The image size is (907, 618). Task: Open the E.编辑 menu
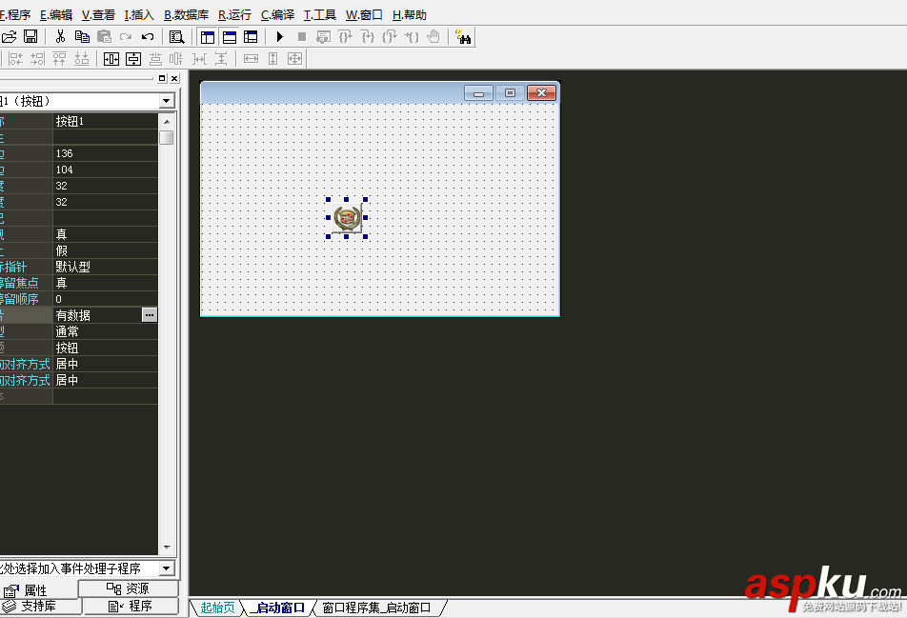(56, 15)
